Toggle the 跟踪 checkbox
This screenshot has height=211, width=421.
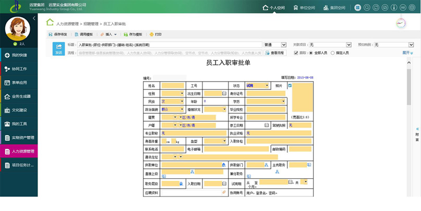(x=296, y=53)
